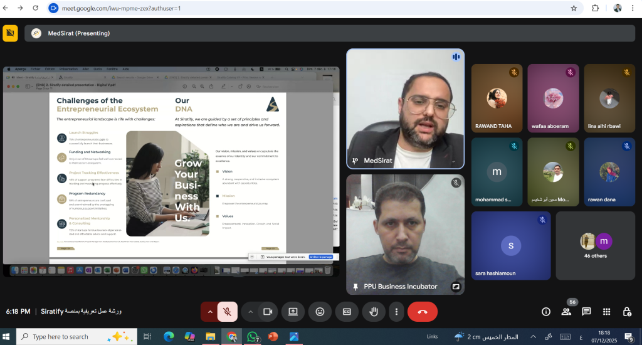
Task: Open the host controls lock icon
Action: click(626, 312)
